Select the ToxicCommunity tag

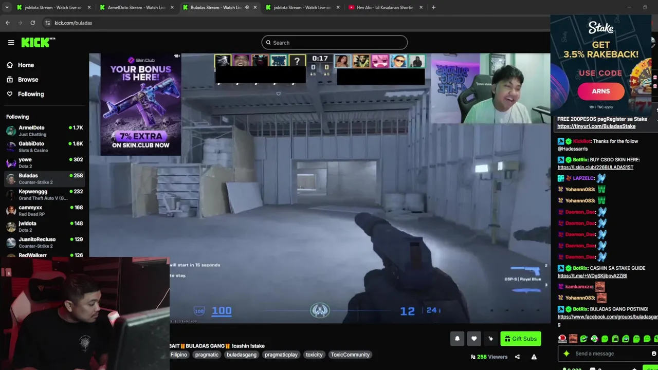pyautogui.click(x=350, y=355)
